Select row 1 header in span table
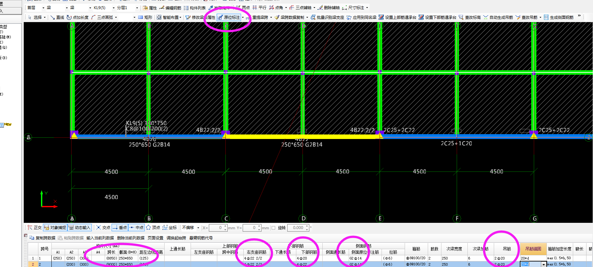This screenshot has height=267, width=593. coord(33,258)
